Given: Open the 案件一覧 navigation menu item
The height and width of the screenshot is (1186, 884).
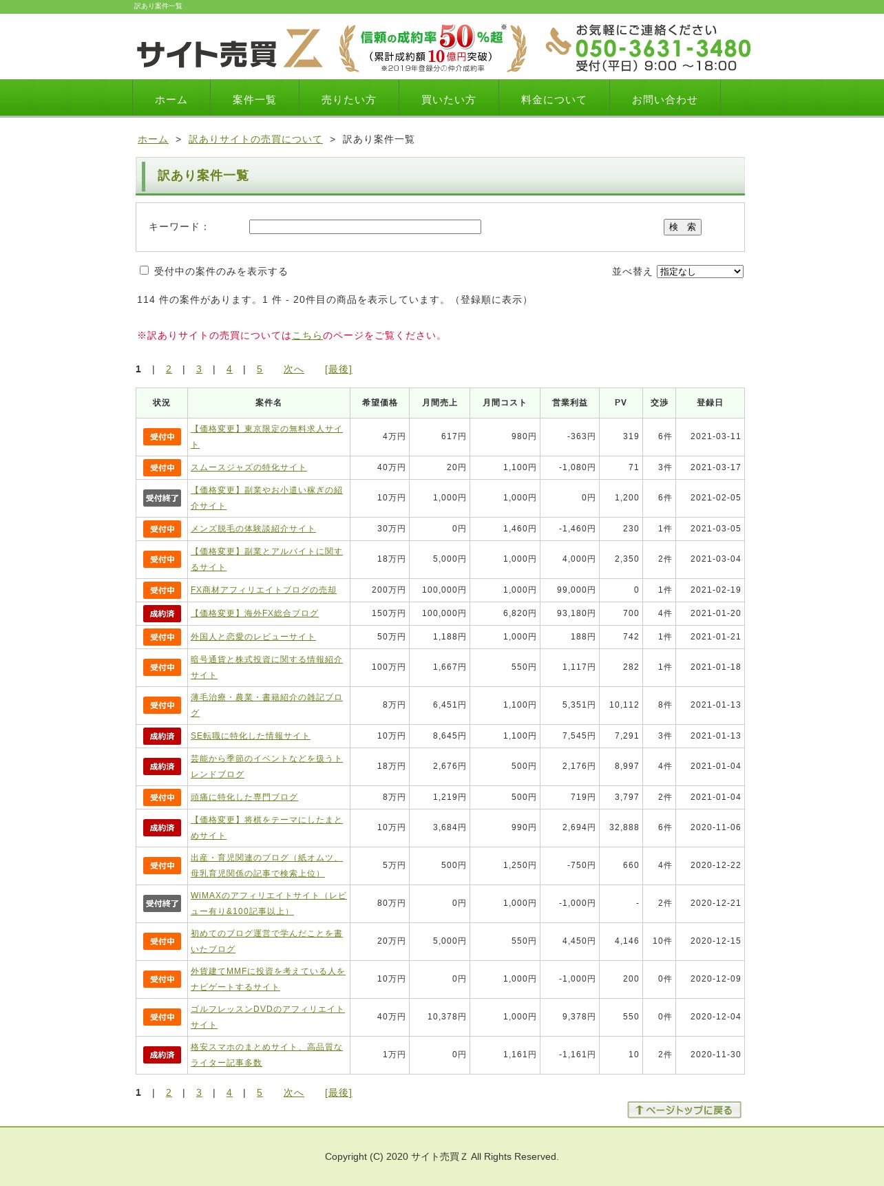Looking at the screenshot, I should tap(255, 99).
